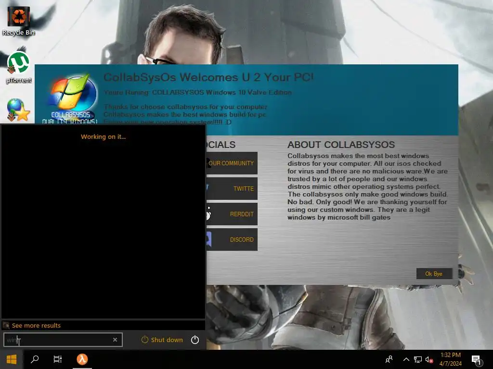Show hidden tray icons chevron
Screen dimensions: 493x369
406,359
